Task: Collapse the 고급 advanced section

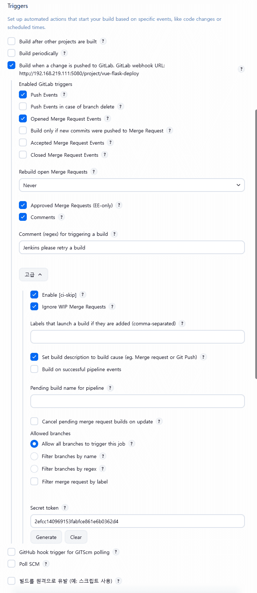Action: [34, 275]
